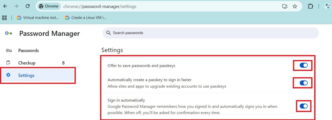
Task: Click the Chrome profile avatar
Action: (x=328, y=6)
